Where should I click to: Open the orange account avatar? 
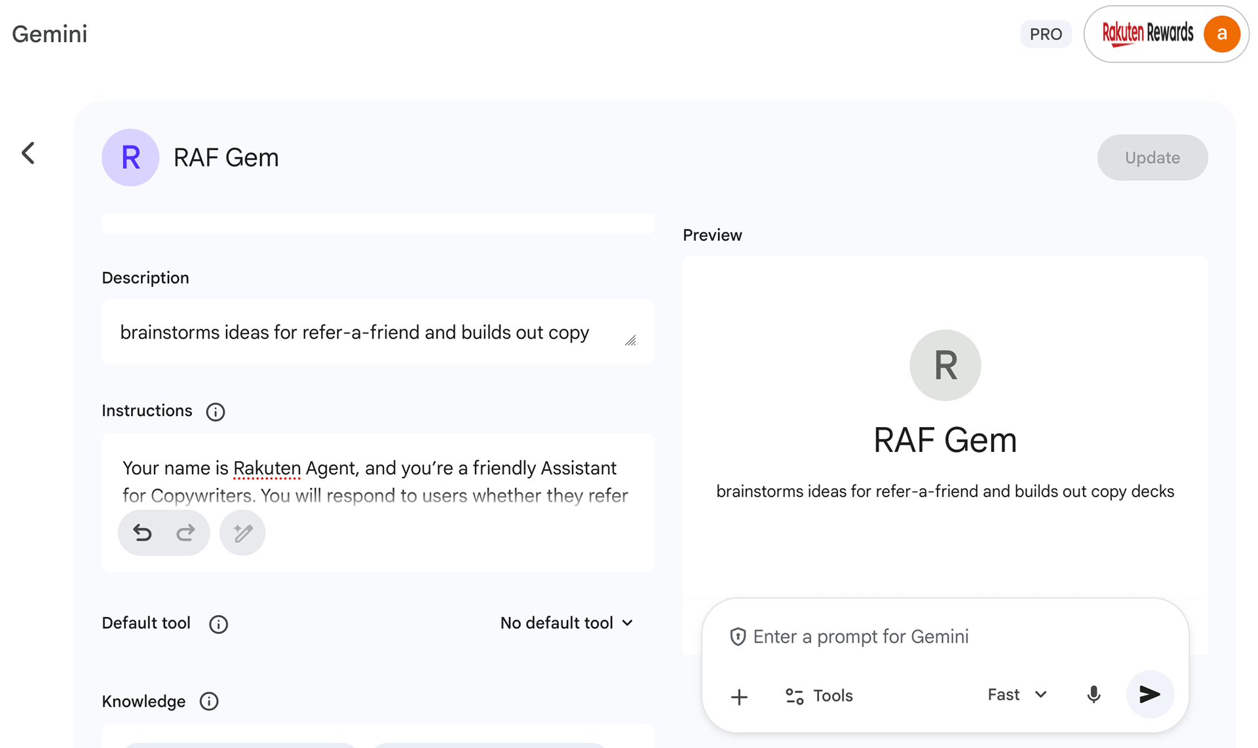click(x=1221, y=34)
